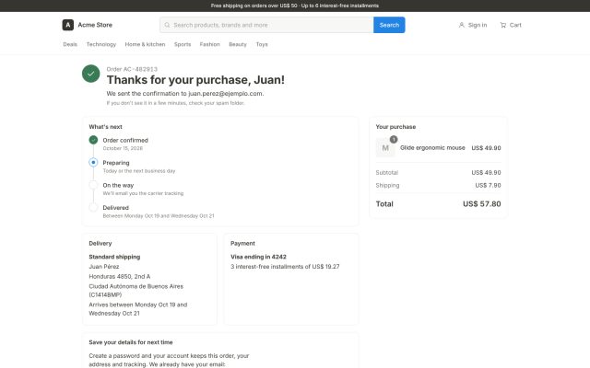Click the Payment card heading
The height and width of the screenshot is (368, 590).
242,243
